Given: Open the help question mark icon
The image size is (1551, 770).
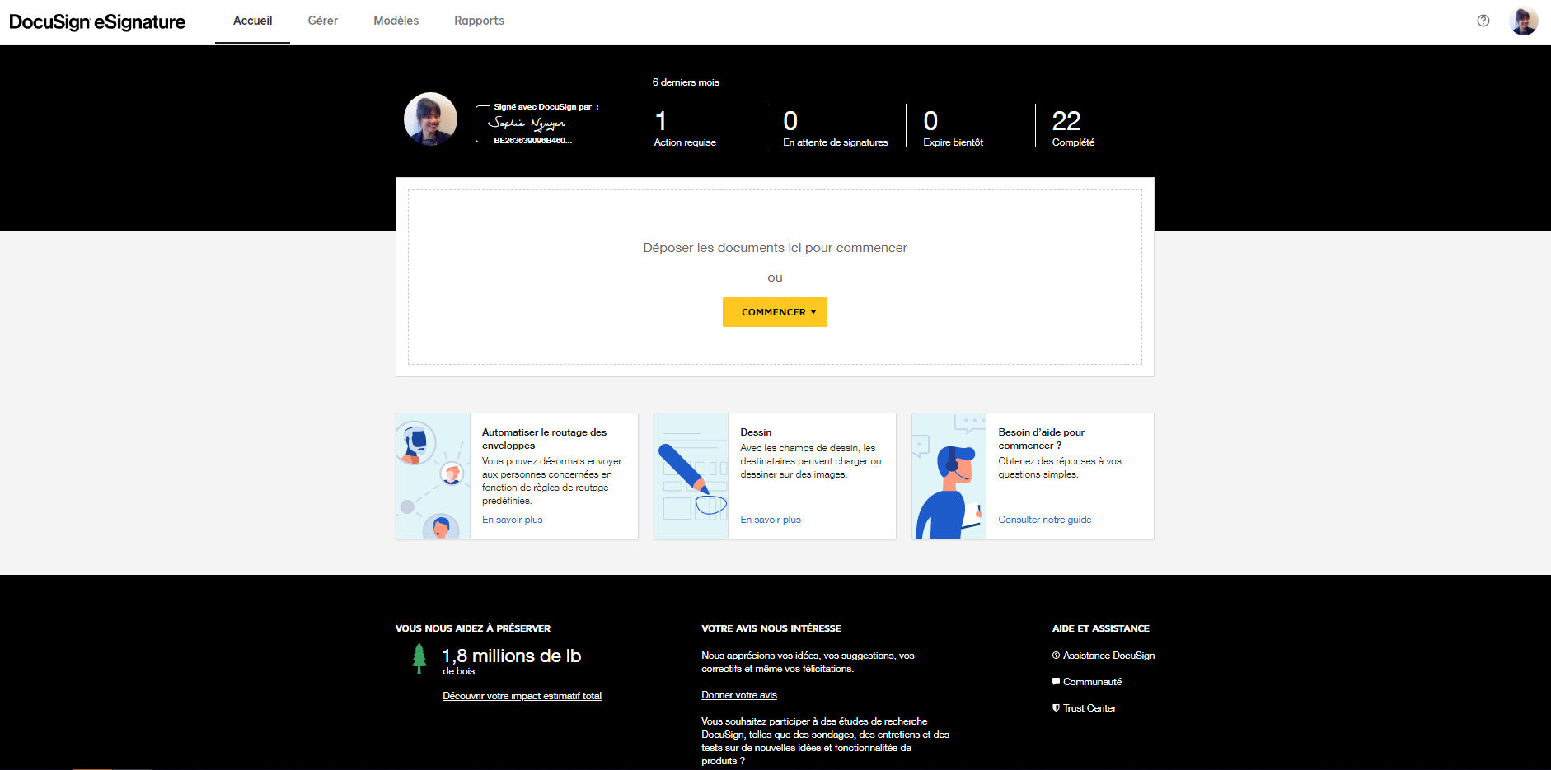Looking at the screenshot, I should click(x=1483, y=21).
